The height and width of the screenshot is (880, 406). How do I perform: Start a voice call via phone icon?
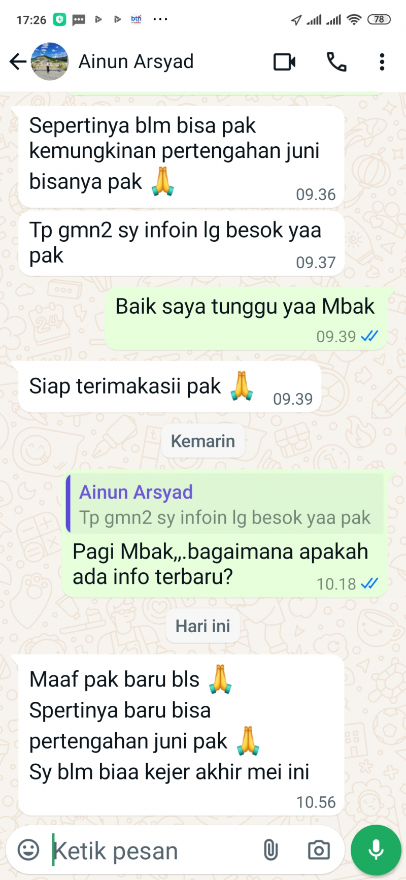click(336, 62)
